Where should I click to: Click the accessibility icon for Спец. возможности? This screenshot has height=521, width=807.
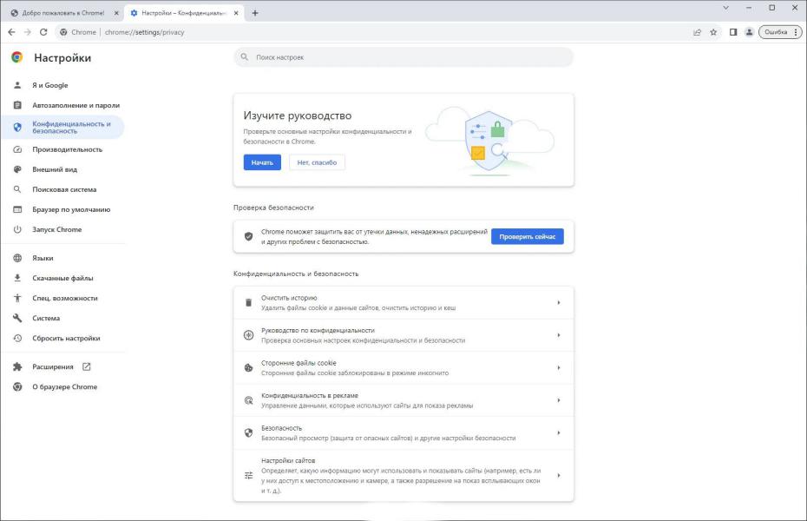click(x=17, y=298)
